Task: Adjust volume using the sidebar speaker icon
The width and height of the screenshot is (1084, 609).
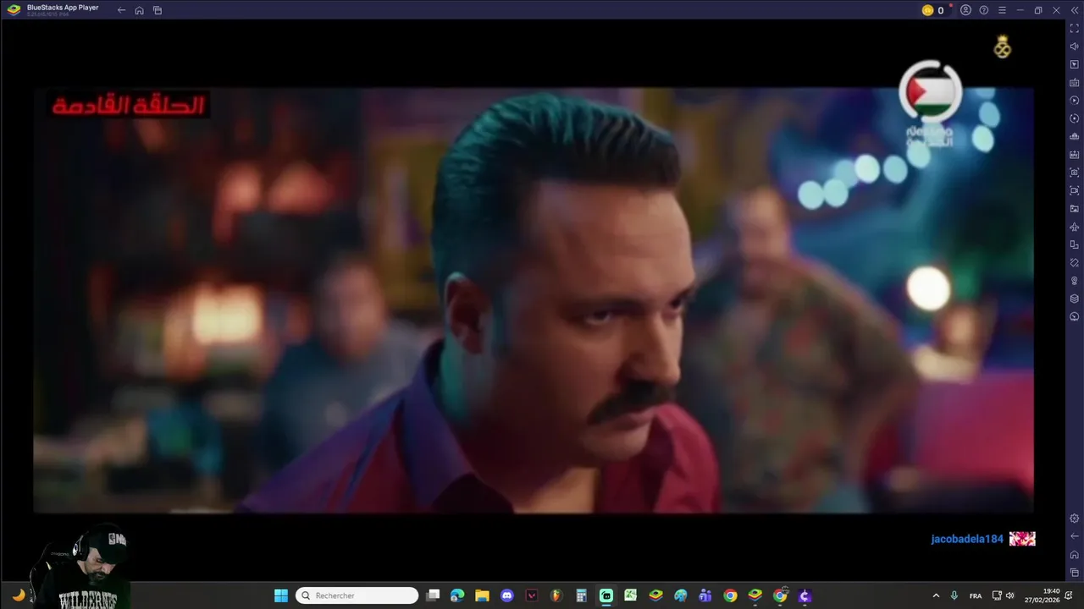Action: (x=1074, y=47)
